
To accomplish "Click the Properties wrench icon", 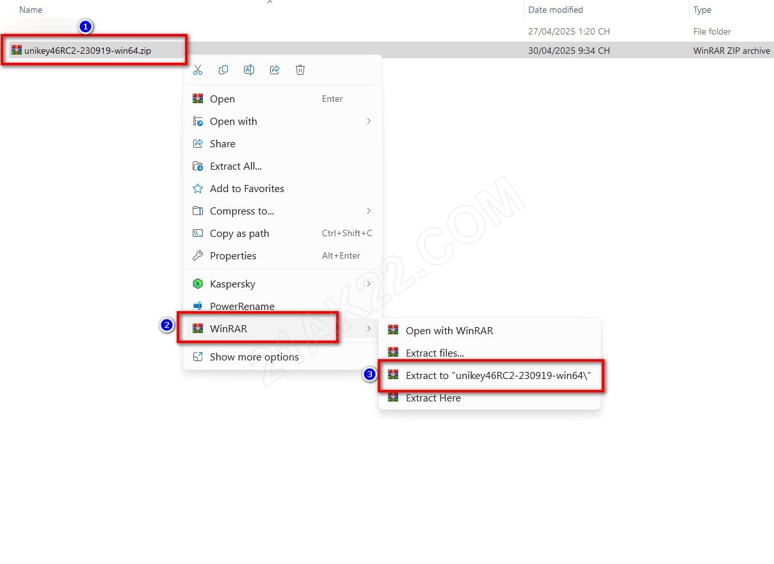I will tap(198, 255).
